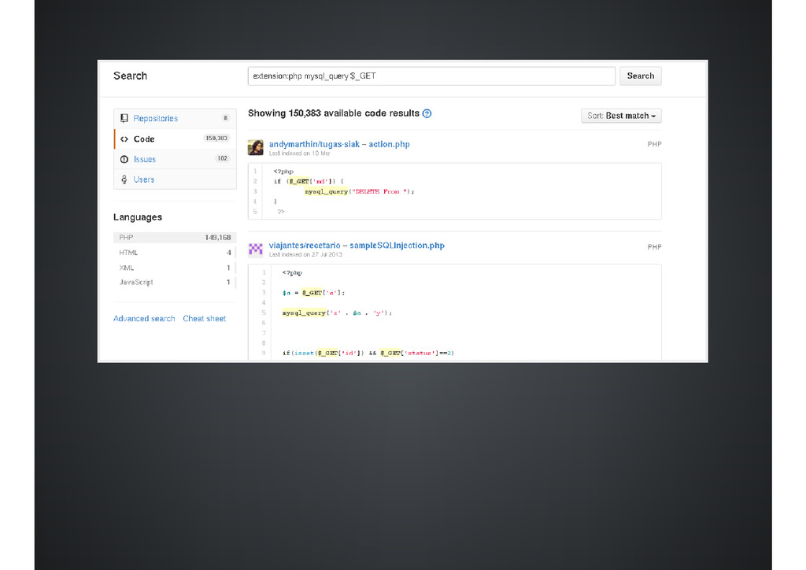Click 'Showing 150,383 available code results' heading
Screen dimensions: 806x570
coord(334,113)
